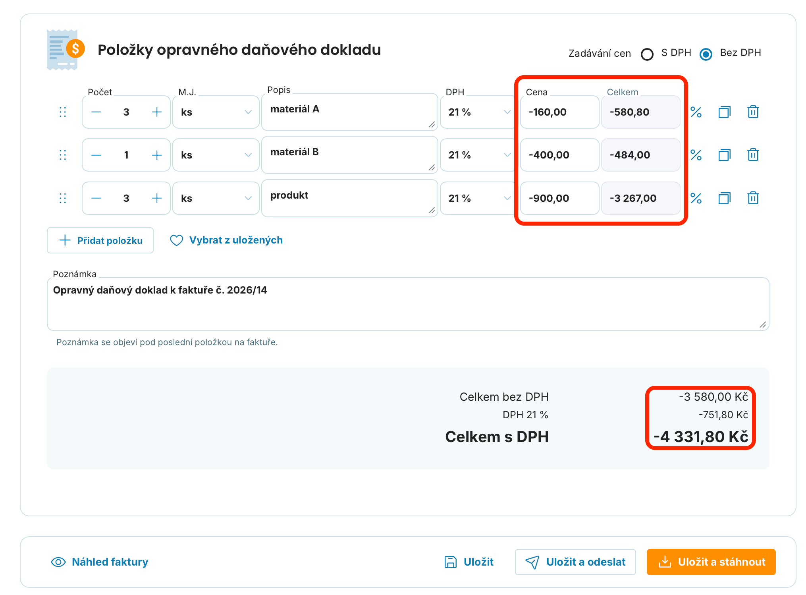The image size is (806, 595).
Task: Delete the produkt row with trash icon
Action: point(753,198)
